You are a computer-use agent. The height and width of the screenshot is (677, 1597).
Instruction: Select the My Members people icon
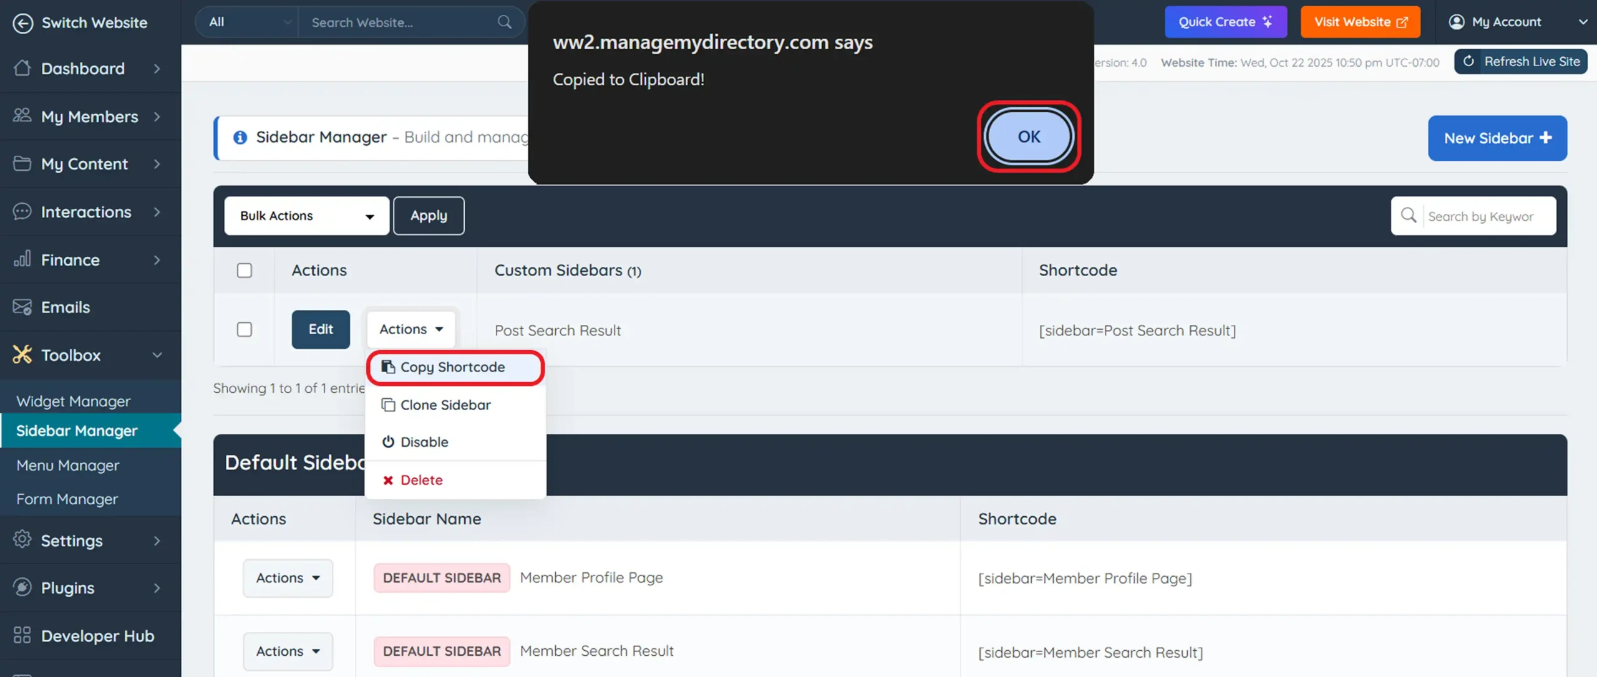click(x=22, y=116)
